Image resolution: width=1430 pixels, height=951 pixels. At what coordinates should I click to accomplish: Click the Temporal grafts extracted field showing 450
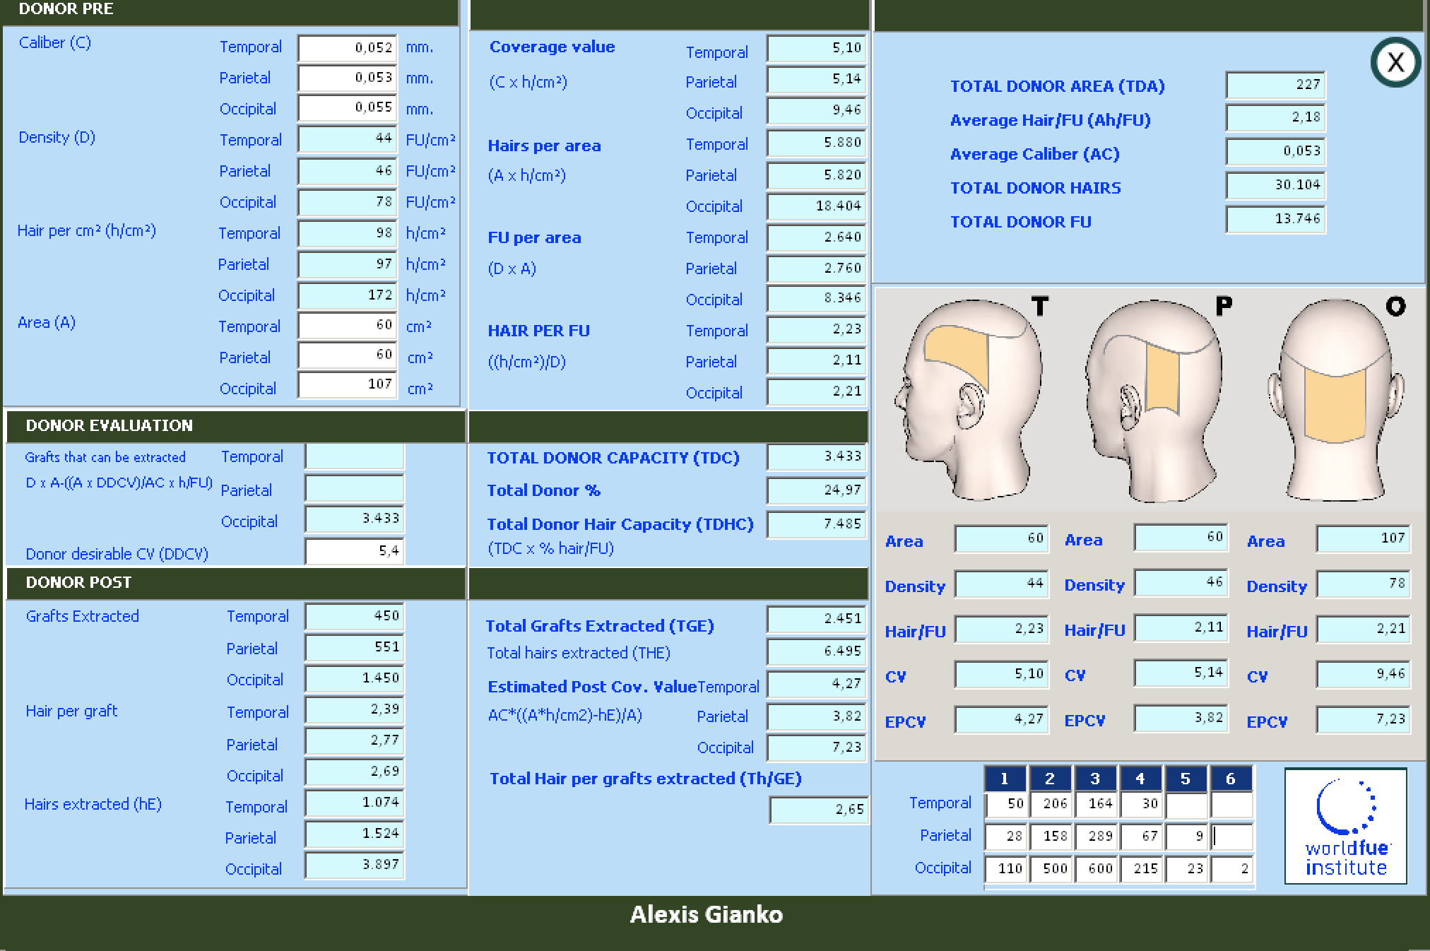tap(354, 616)
